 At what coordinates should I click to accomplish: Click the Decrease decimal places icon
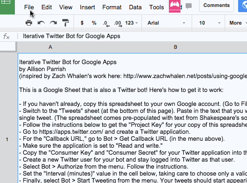click(x=106, y=23)
